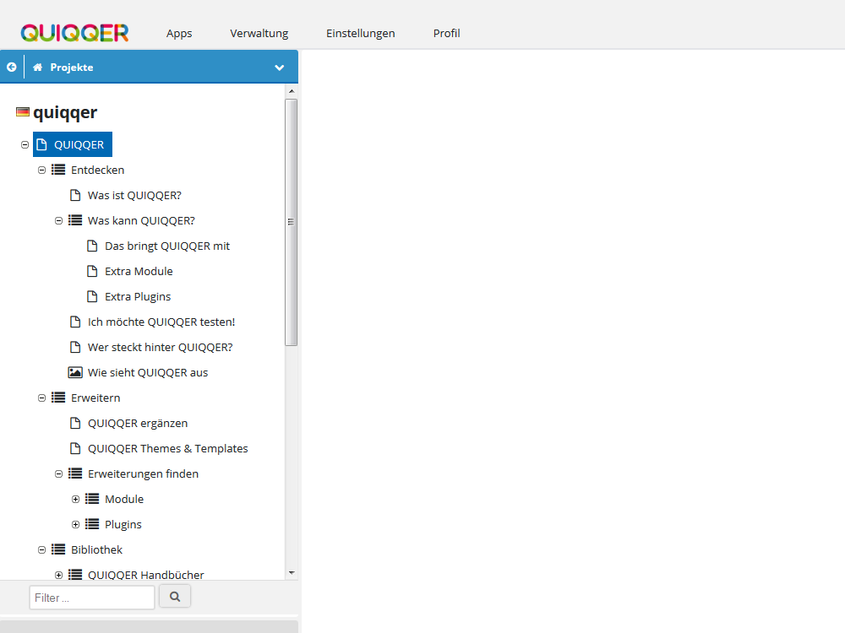The height and width of the screenshot is (633, 845).
Task: Click the list icon beside Erweiterungen finden
Action: [x=75, y=473]
